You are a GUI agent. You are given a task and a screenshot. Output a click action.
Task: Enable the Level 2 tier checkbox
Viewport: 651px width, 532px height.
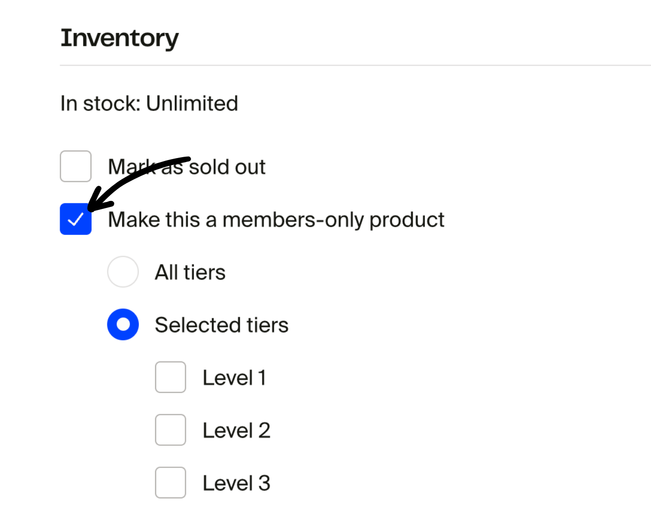pyautogui.click(x=170, y=430)
